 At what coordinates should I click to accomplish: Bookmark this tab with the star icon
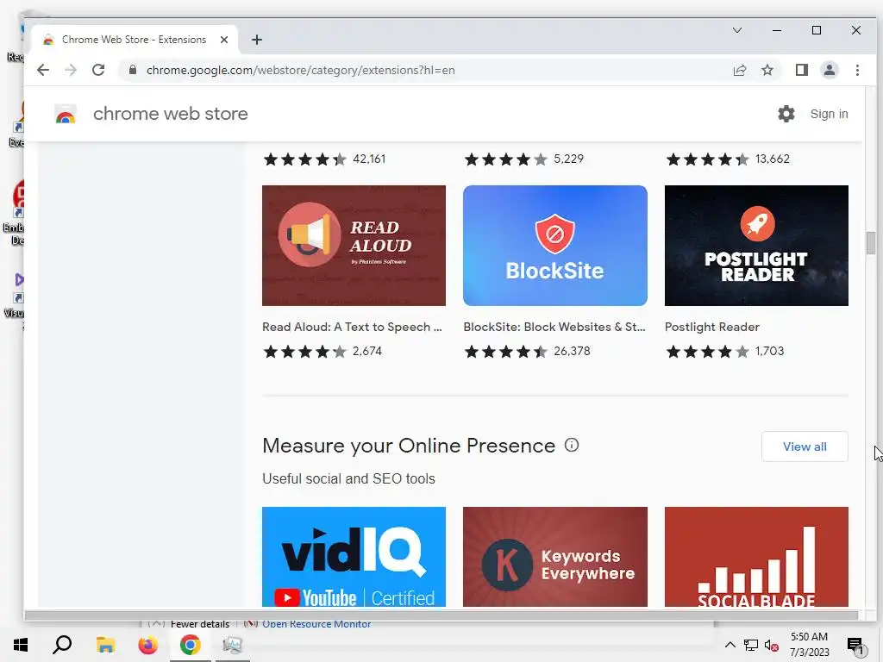(767, 70)
